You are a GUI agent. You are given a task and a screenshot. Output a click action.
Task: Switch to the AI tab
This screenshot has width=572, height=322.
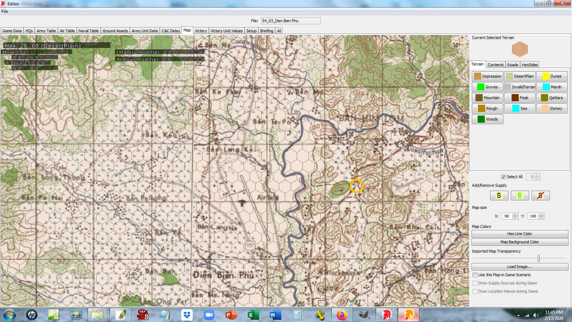tap(279, 31)
